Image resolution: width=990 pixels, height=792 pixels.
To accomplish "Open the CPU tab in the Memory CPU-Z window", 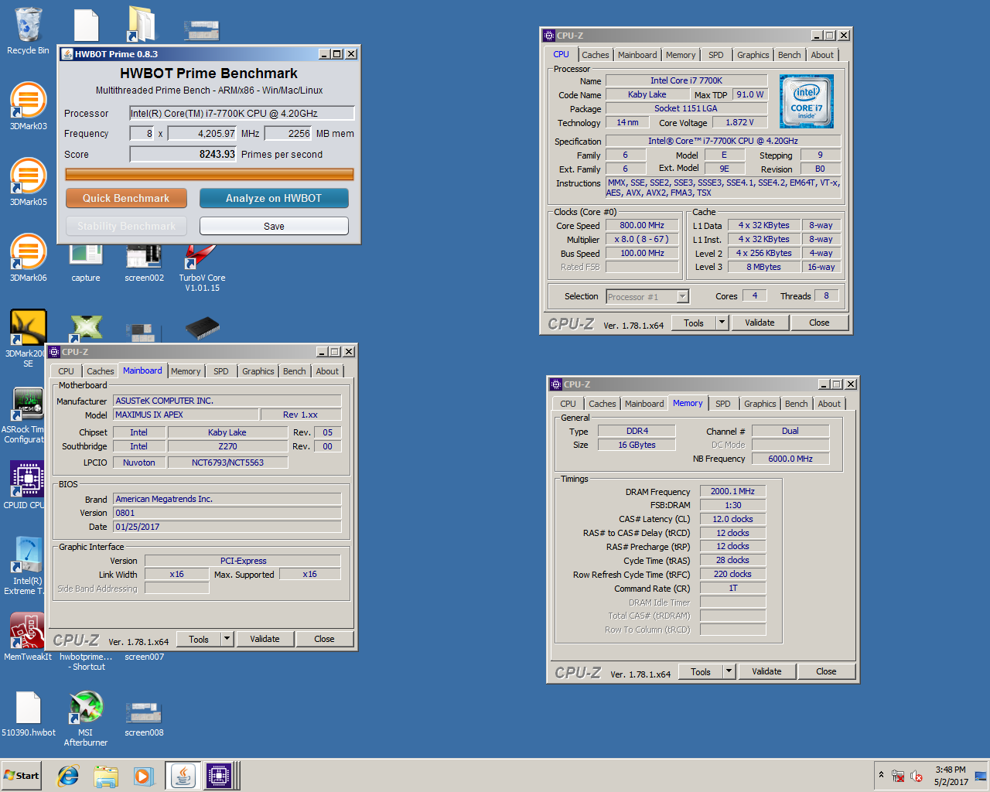I will pyautogui.click(x=568, y=404).
